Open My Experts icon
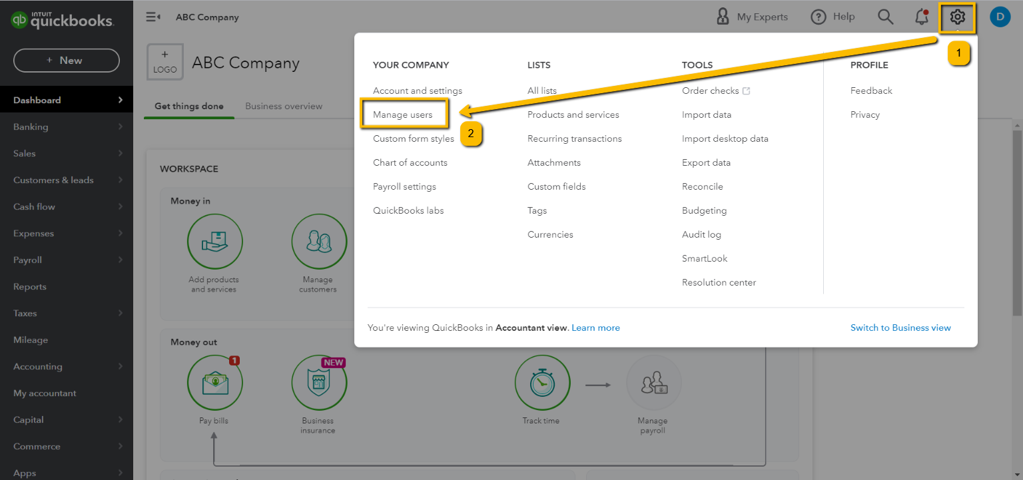 (723, 17)
